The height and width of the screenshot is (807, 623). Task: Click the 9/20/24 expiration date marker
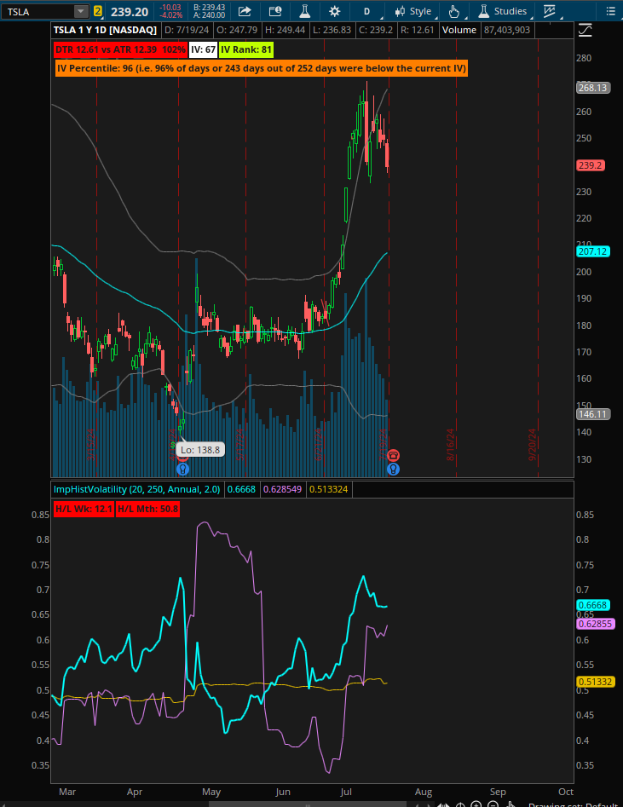pos(533,445)
